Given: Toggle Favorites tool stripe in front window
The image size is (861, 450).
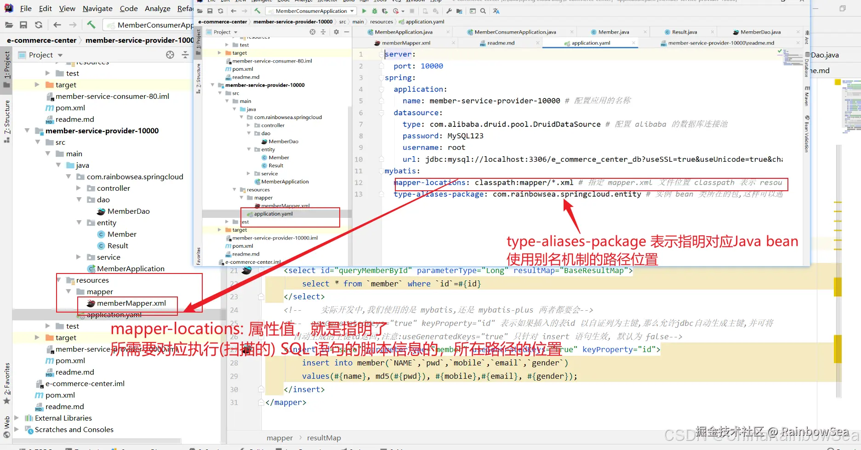Looking at the screenshot, I should click(x=199, y=256).
